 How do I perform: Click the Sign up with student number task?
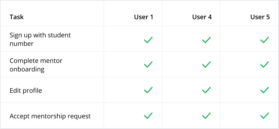click(x=40, y=39)
